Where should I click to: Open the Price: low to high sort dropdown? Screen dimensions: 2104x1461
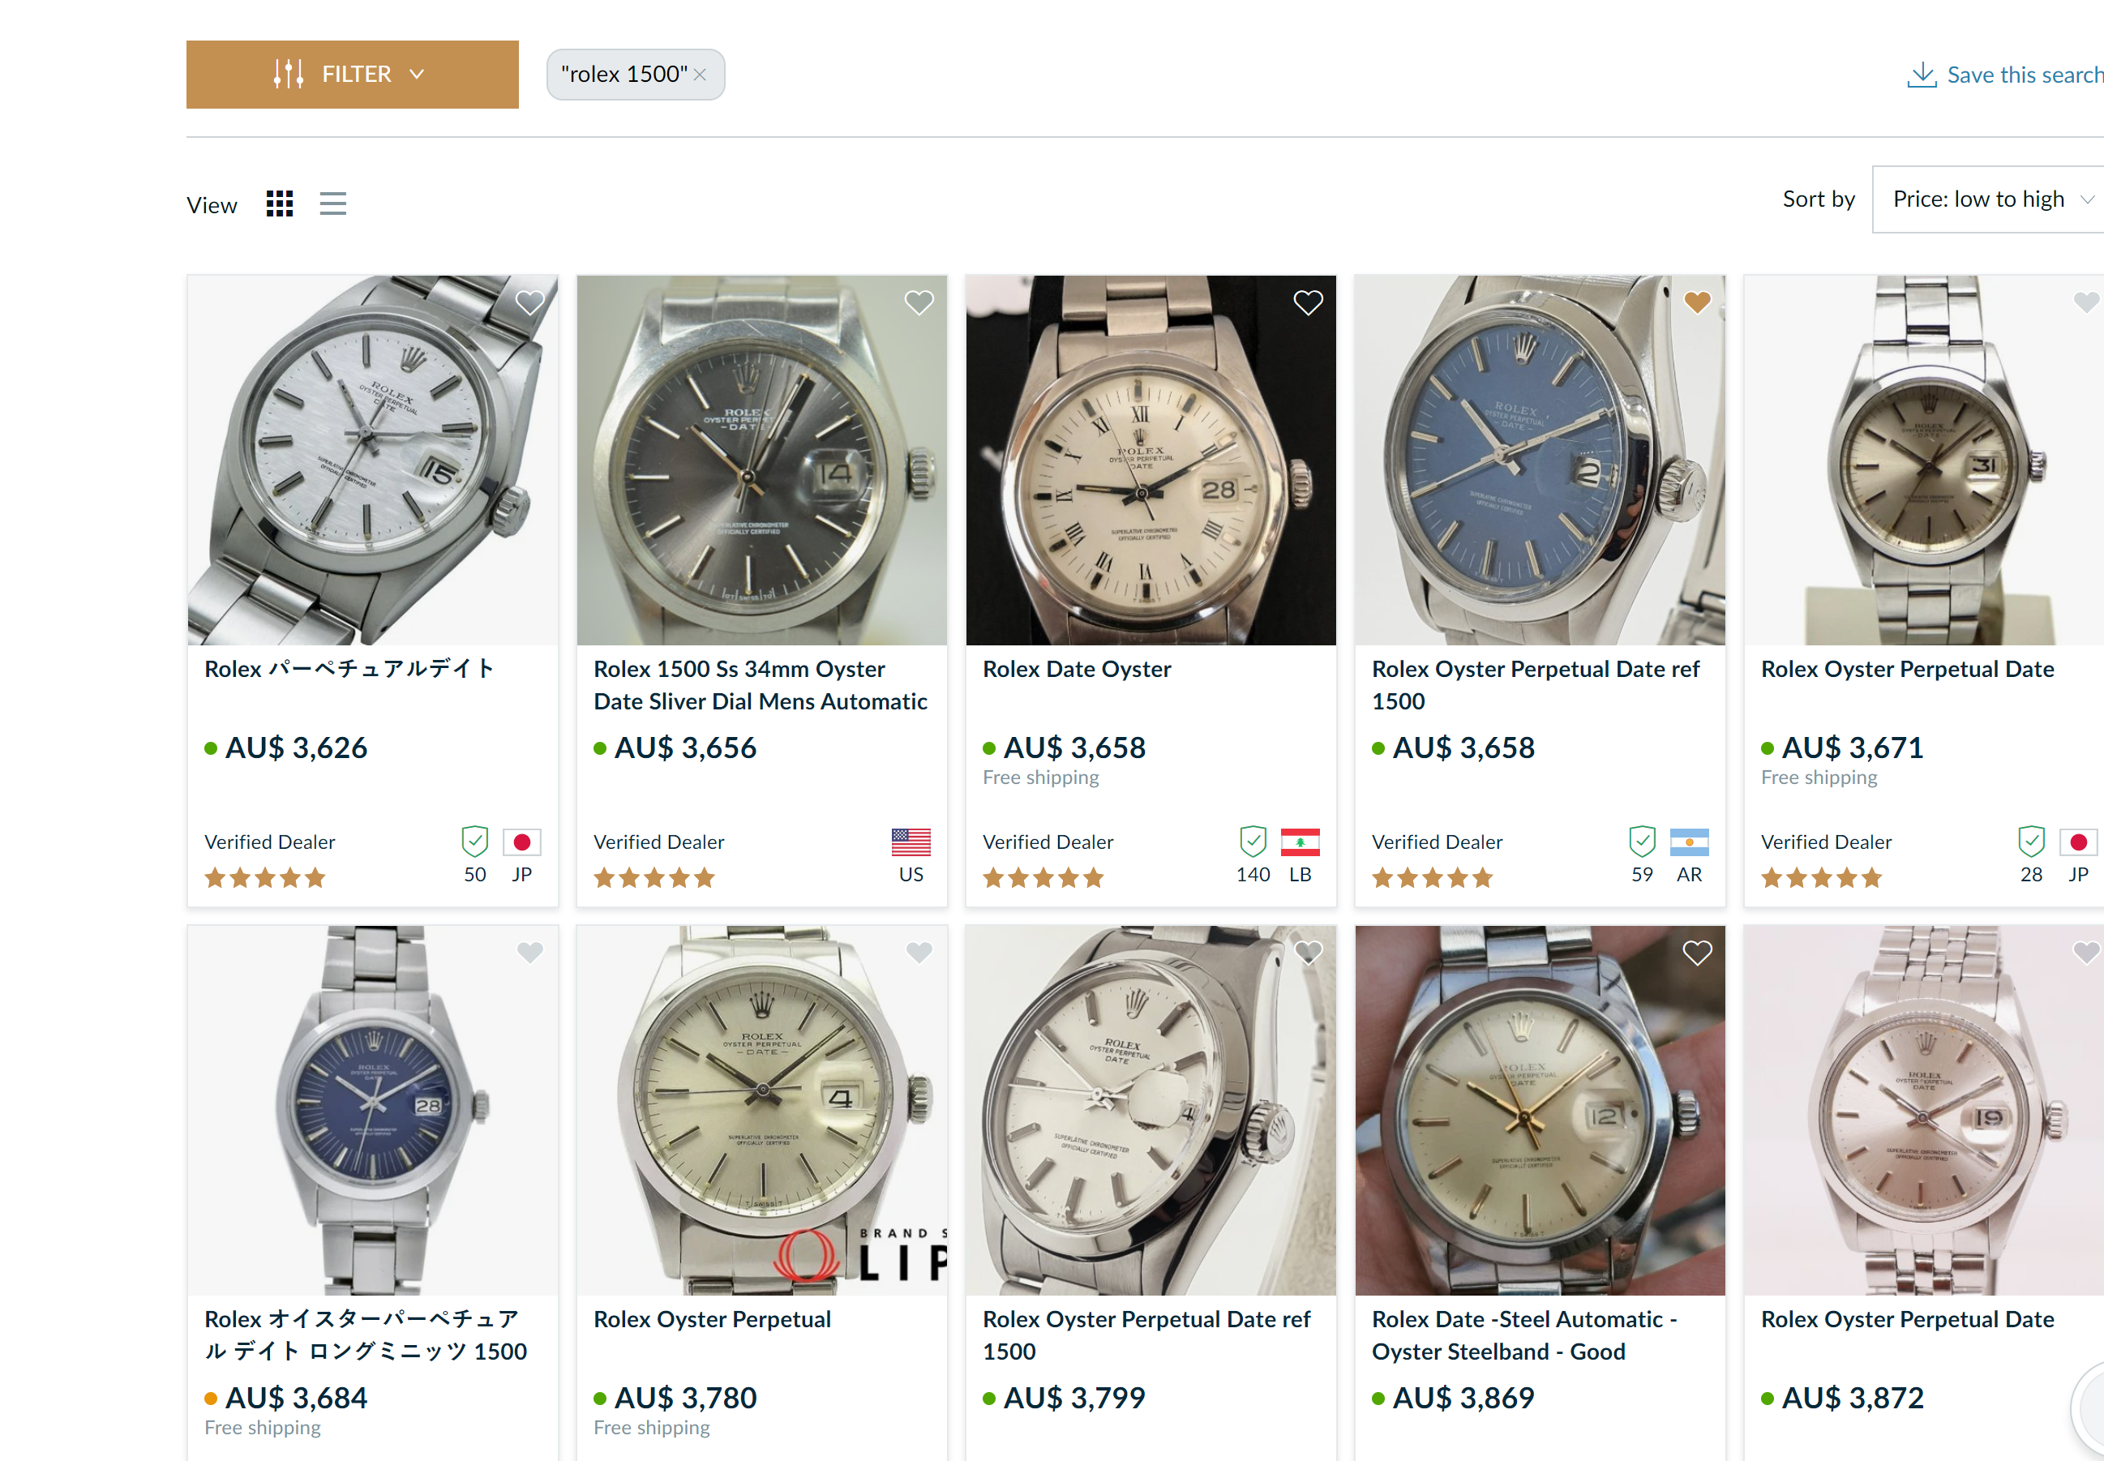click(x=1990, y=199)
